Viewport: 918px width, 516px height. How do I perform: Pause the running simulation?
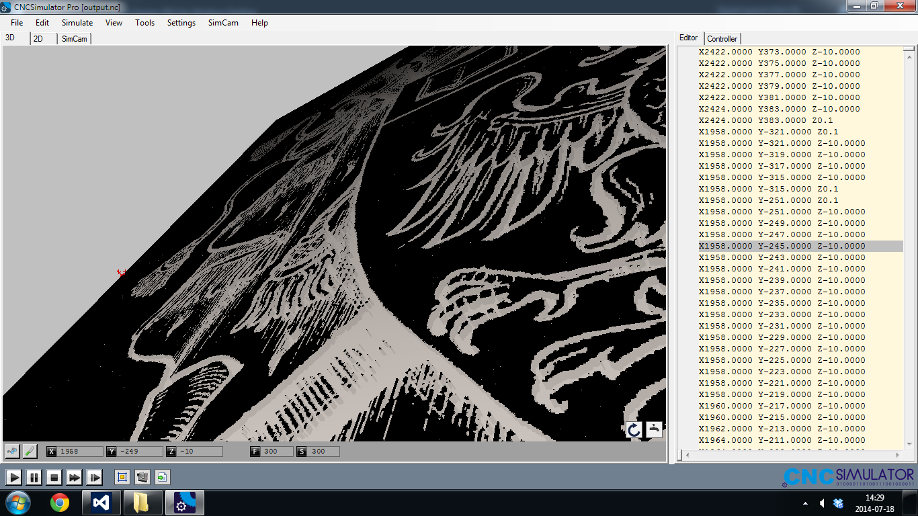click(x=34, y=478)
